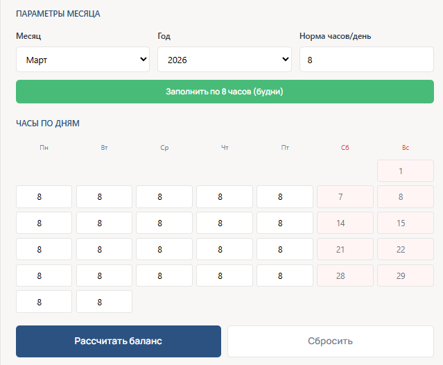The width and height of the screenshot is (443, 365).
Task: Select the Saturday cell with placeholder 14
Action: pos(345,223)
